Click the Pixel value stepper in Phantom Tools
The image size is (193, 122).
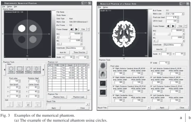[x=19, y=81]
